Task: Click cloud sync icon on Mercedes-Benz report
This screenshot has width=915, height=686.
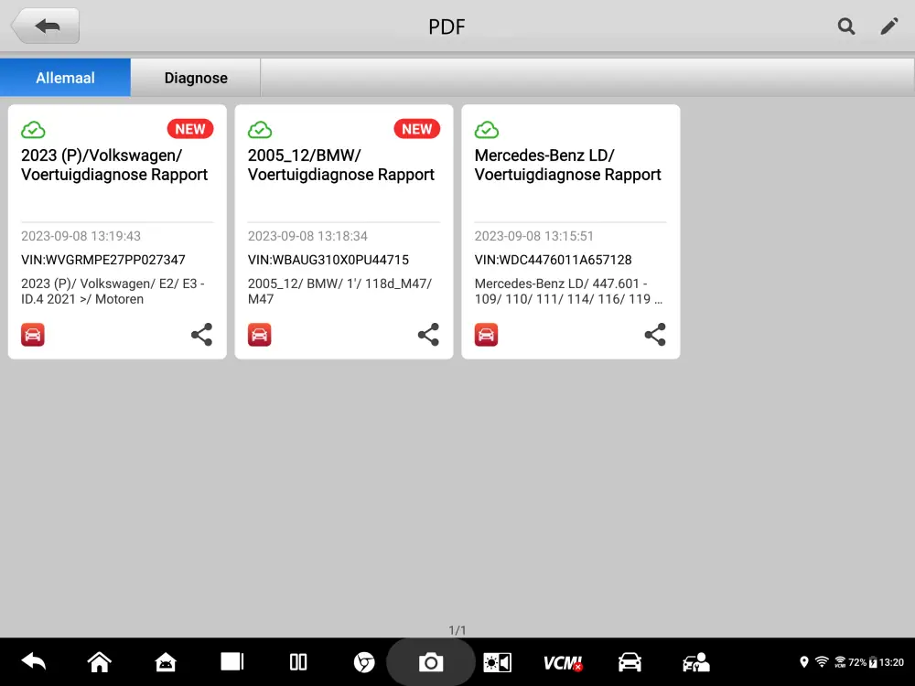Action: pyautogui.click(x=487, y=130)
